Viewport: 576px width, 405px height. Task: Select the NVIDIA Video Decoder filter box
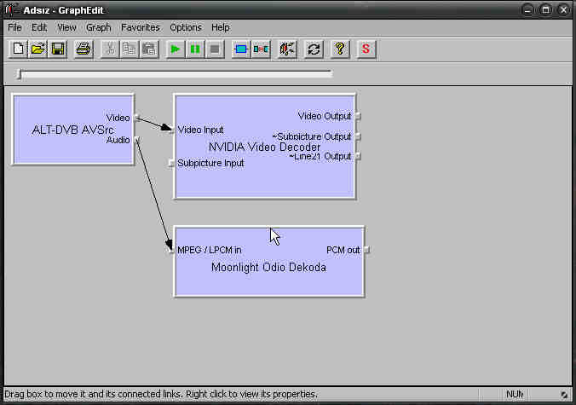(x=264, y=147)
